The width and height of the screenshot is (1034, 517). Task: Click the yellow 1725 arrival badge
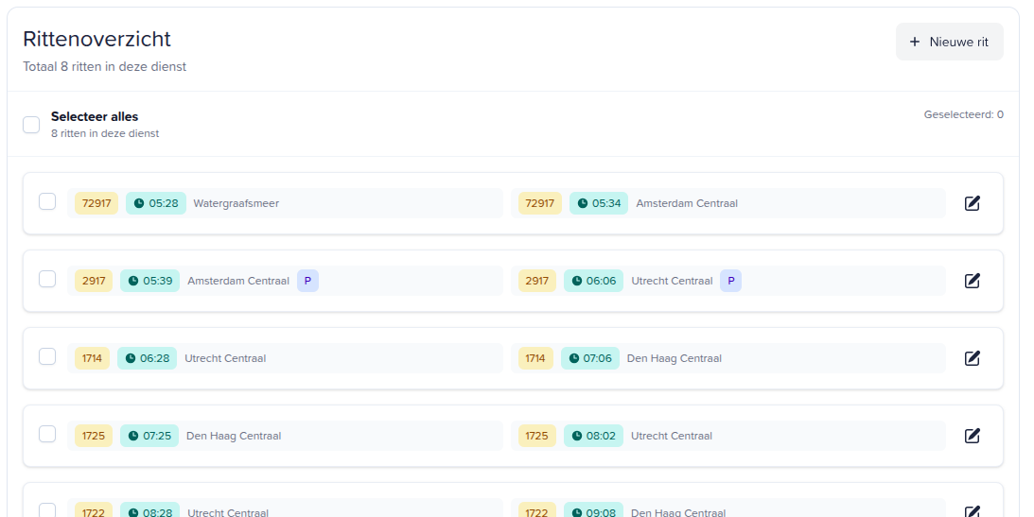[x=536, y=436]
